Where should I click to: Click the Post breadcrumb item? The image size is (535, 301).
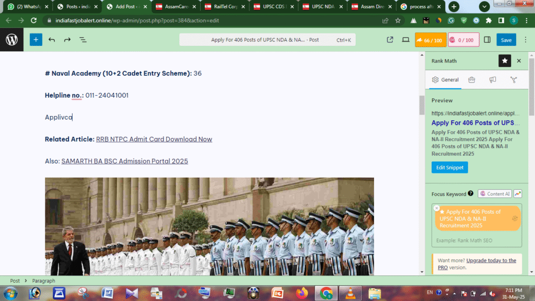tap(15, 281)
